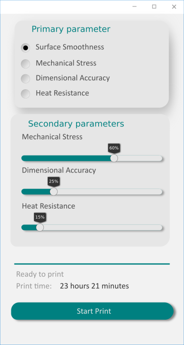The height and width of the screenshot is (345, 184).
Task: Click the 25% value tooltip marker
Action: tap(53, 182)
